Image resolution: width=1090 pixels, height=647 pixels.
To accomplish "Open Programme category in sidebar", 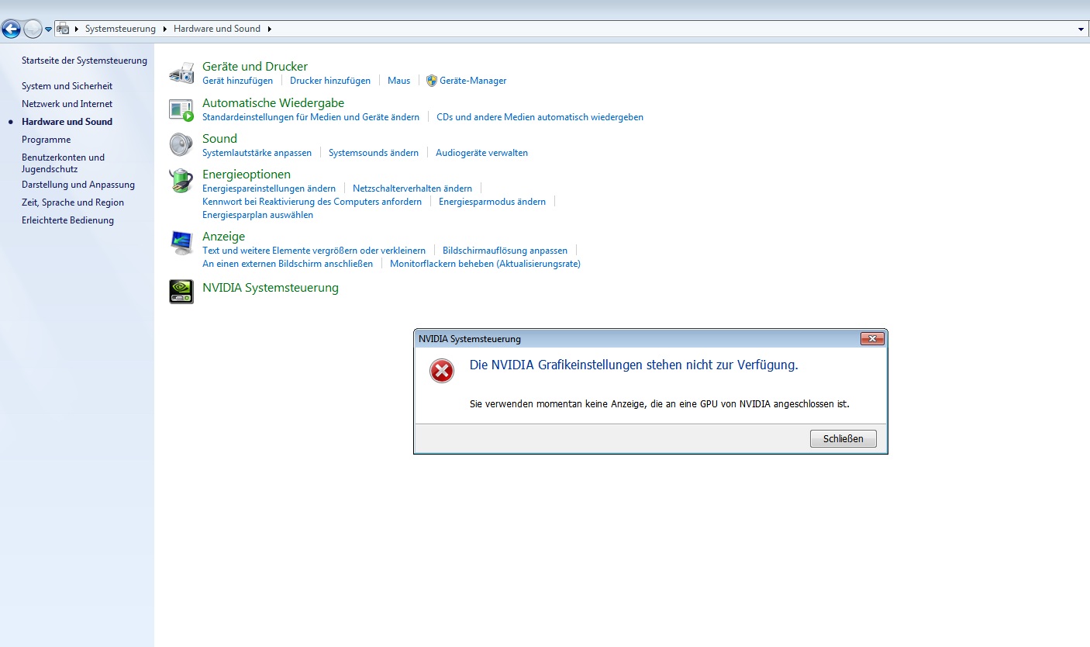I will tap(46, 140).
